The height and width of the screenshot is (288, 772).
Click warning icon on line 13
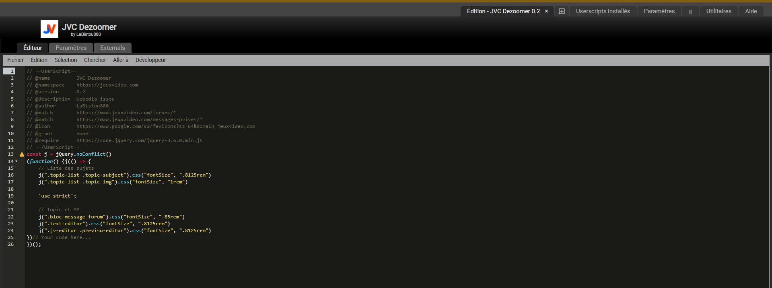tap(22, 154)
